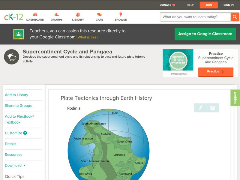The width and height of the screenshot is (240, 180).
Task: Click the Customize link
Action: coord(13,133)
